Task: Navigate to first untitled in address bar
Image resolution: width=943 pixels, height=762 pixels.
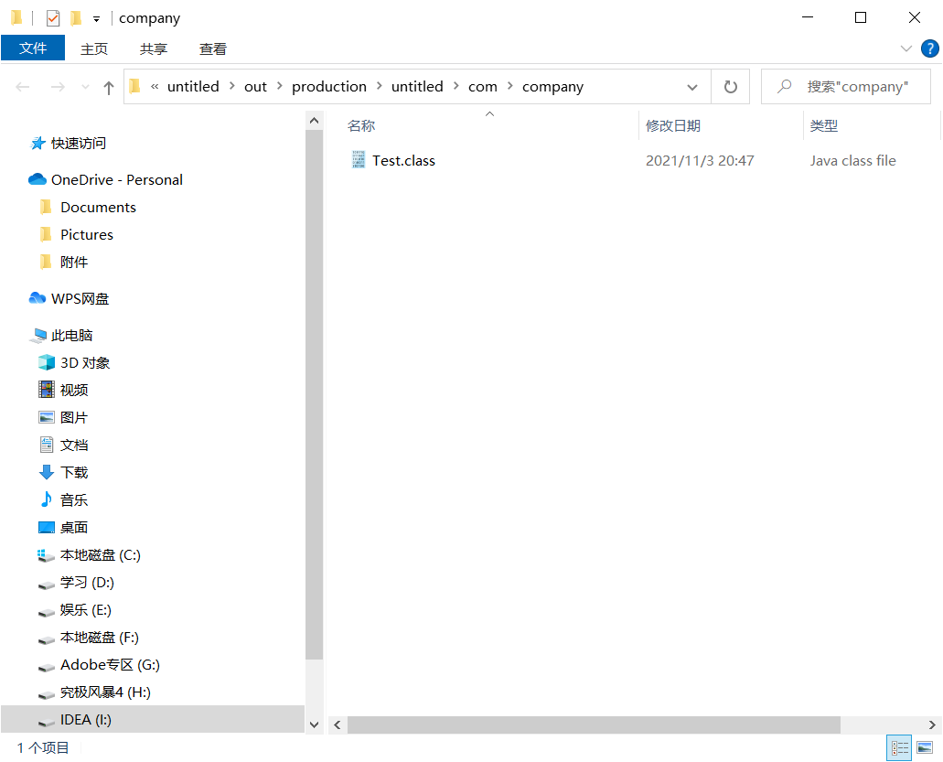Action: (x=193, y=87)
